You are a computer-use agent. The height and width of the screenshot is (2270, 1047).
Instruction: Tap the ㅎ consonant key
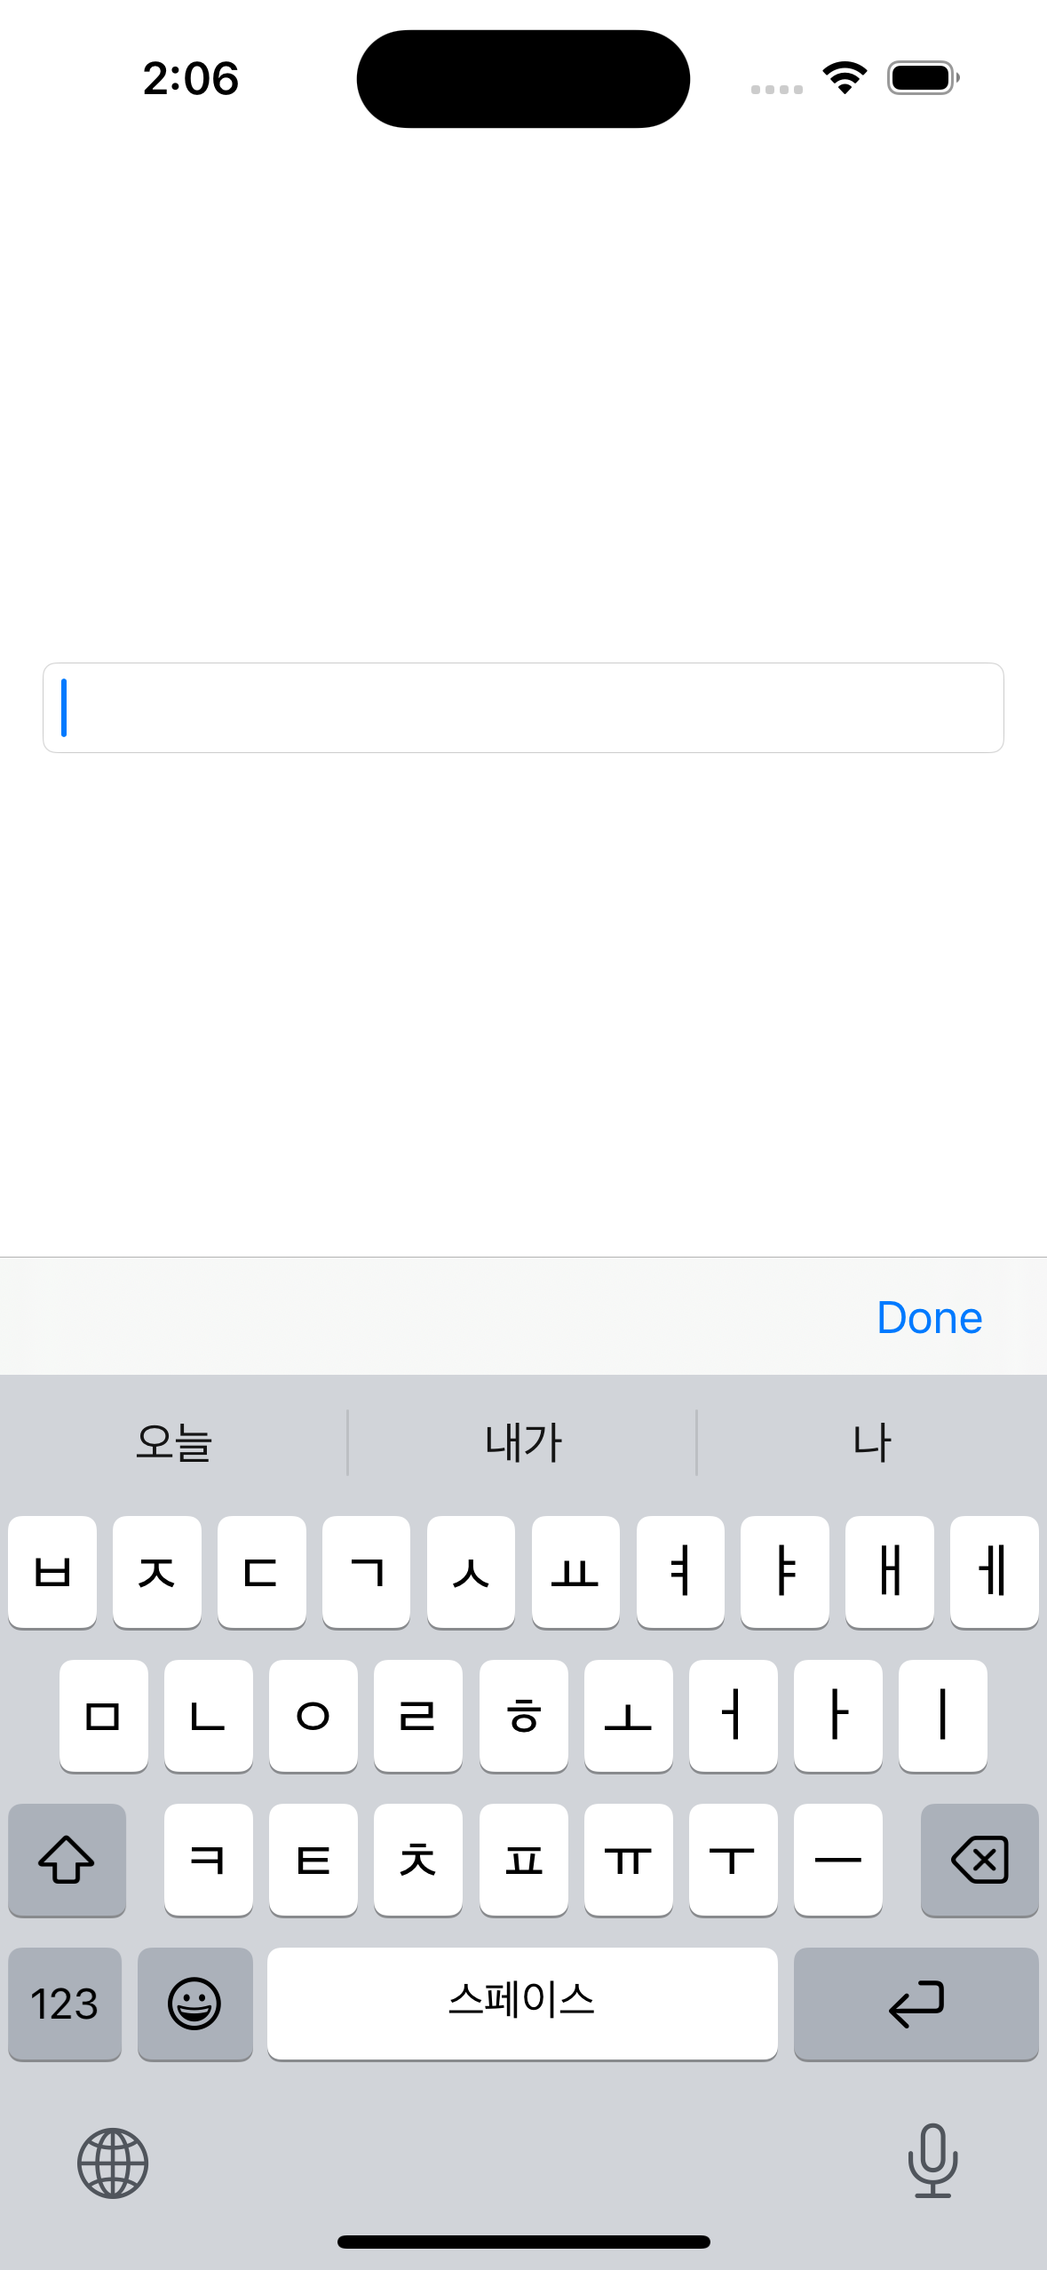pos(524,1716)
